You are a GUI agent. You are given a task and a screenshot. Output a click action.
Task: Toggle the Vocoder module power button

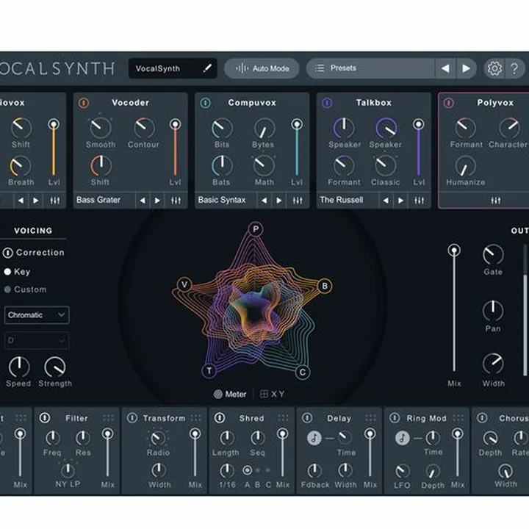(x=84, y=103)
